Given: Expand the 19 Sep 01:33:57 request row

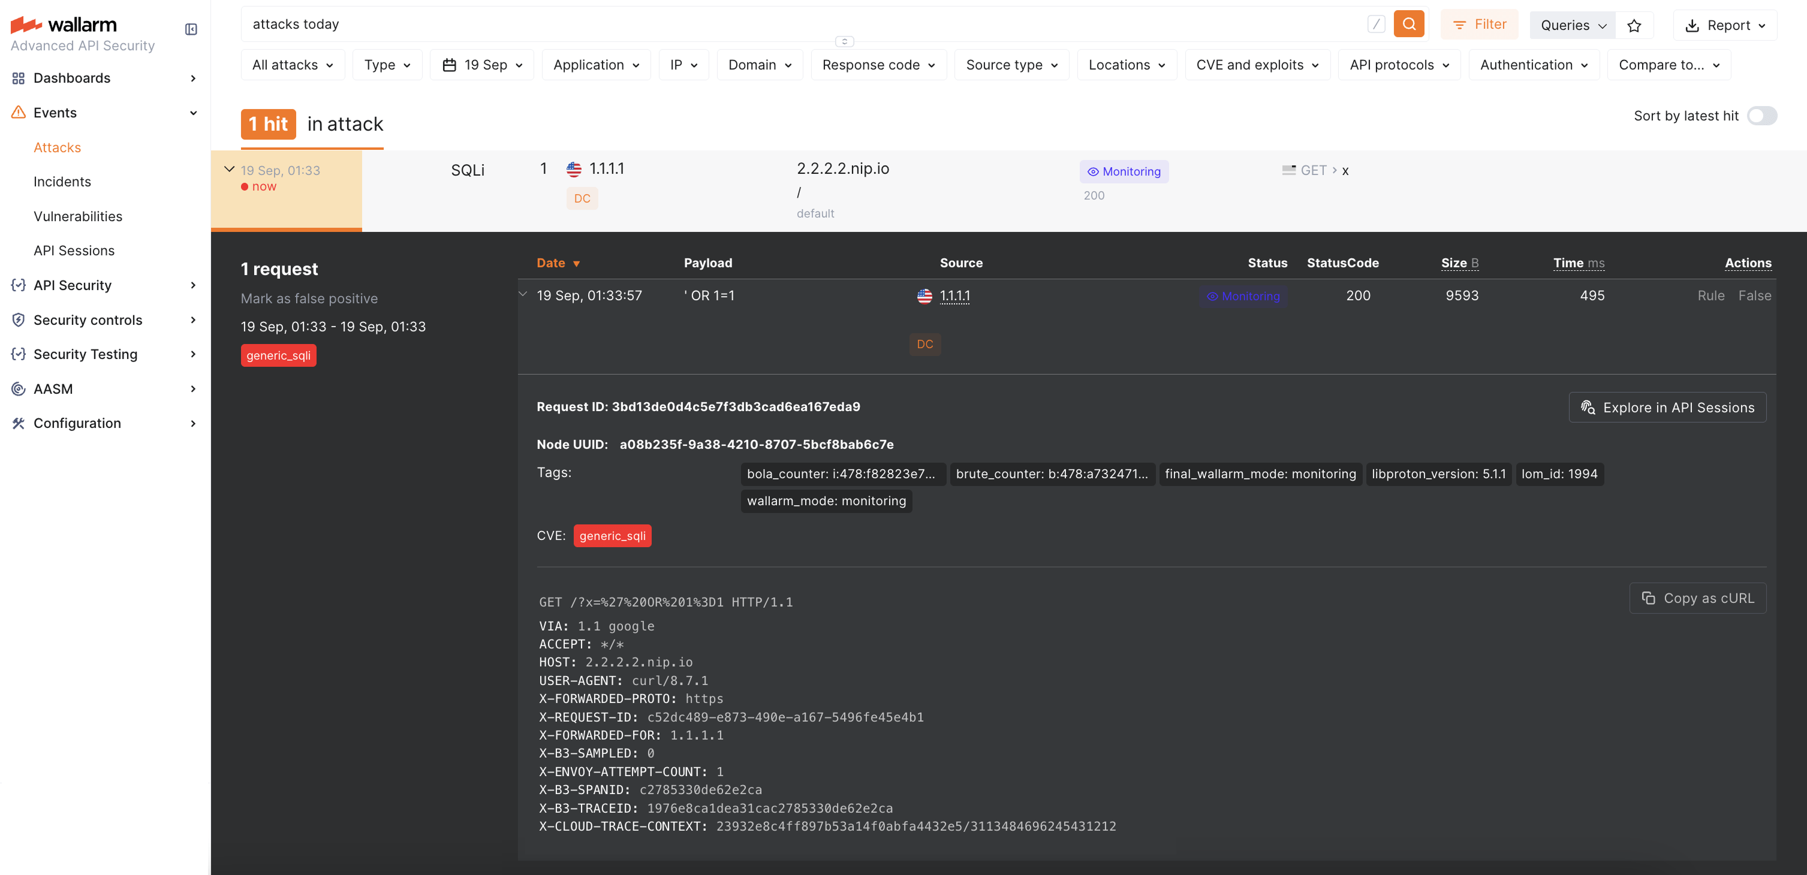Looking at the screenshot, I should 523,294.
